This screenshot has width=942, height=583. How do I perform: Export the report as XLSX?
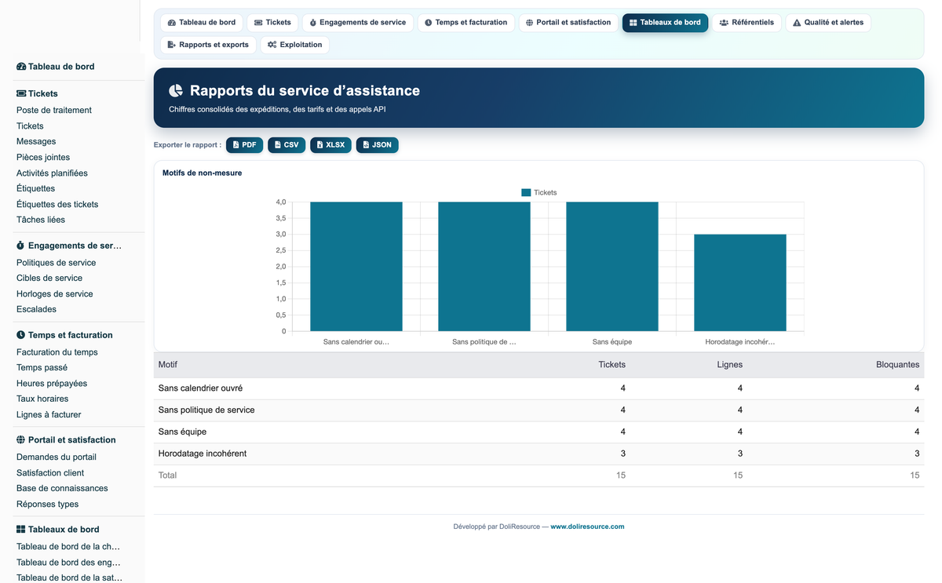[x=330, y=145]
